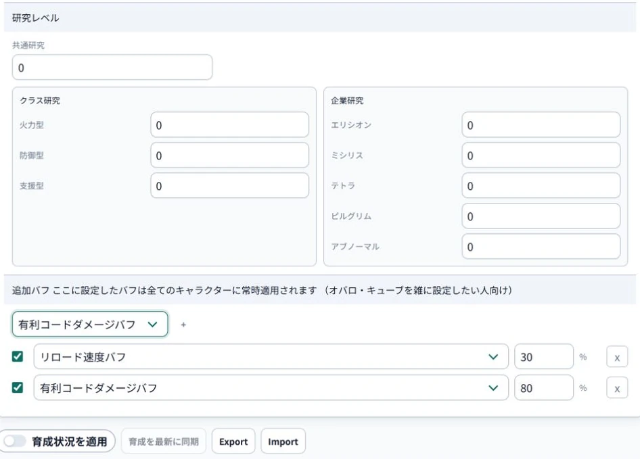Click the Import button
This screenshot has width=640, height=459.
click(283, 441)
